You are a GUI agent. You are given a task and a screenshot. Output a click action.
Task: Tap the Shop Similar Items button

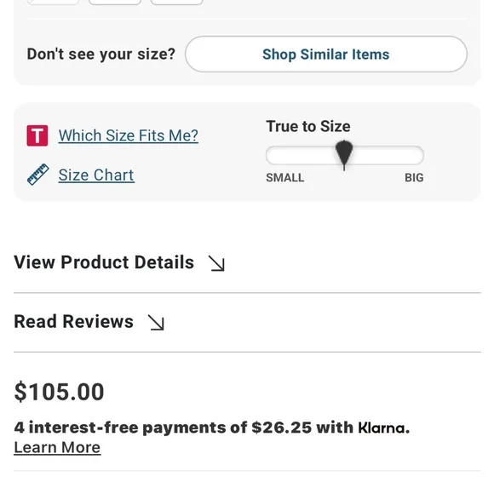pyautogui.click(x=326, y=54)
